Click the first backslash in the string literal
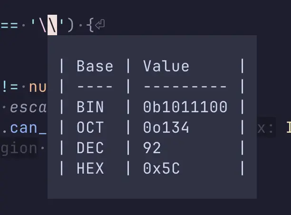The width and height of the screenshot is (291, 215). pos(43,25)
